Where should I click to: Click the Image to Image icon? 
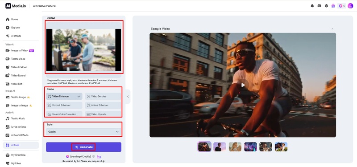coord(8,106)
